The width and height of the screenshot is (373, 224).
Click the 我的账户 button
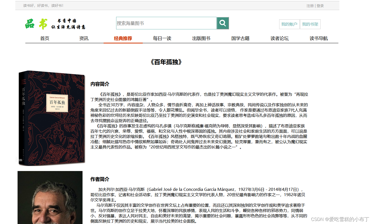tap(289, 24)
